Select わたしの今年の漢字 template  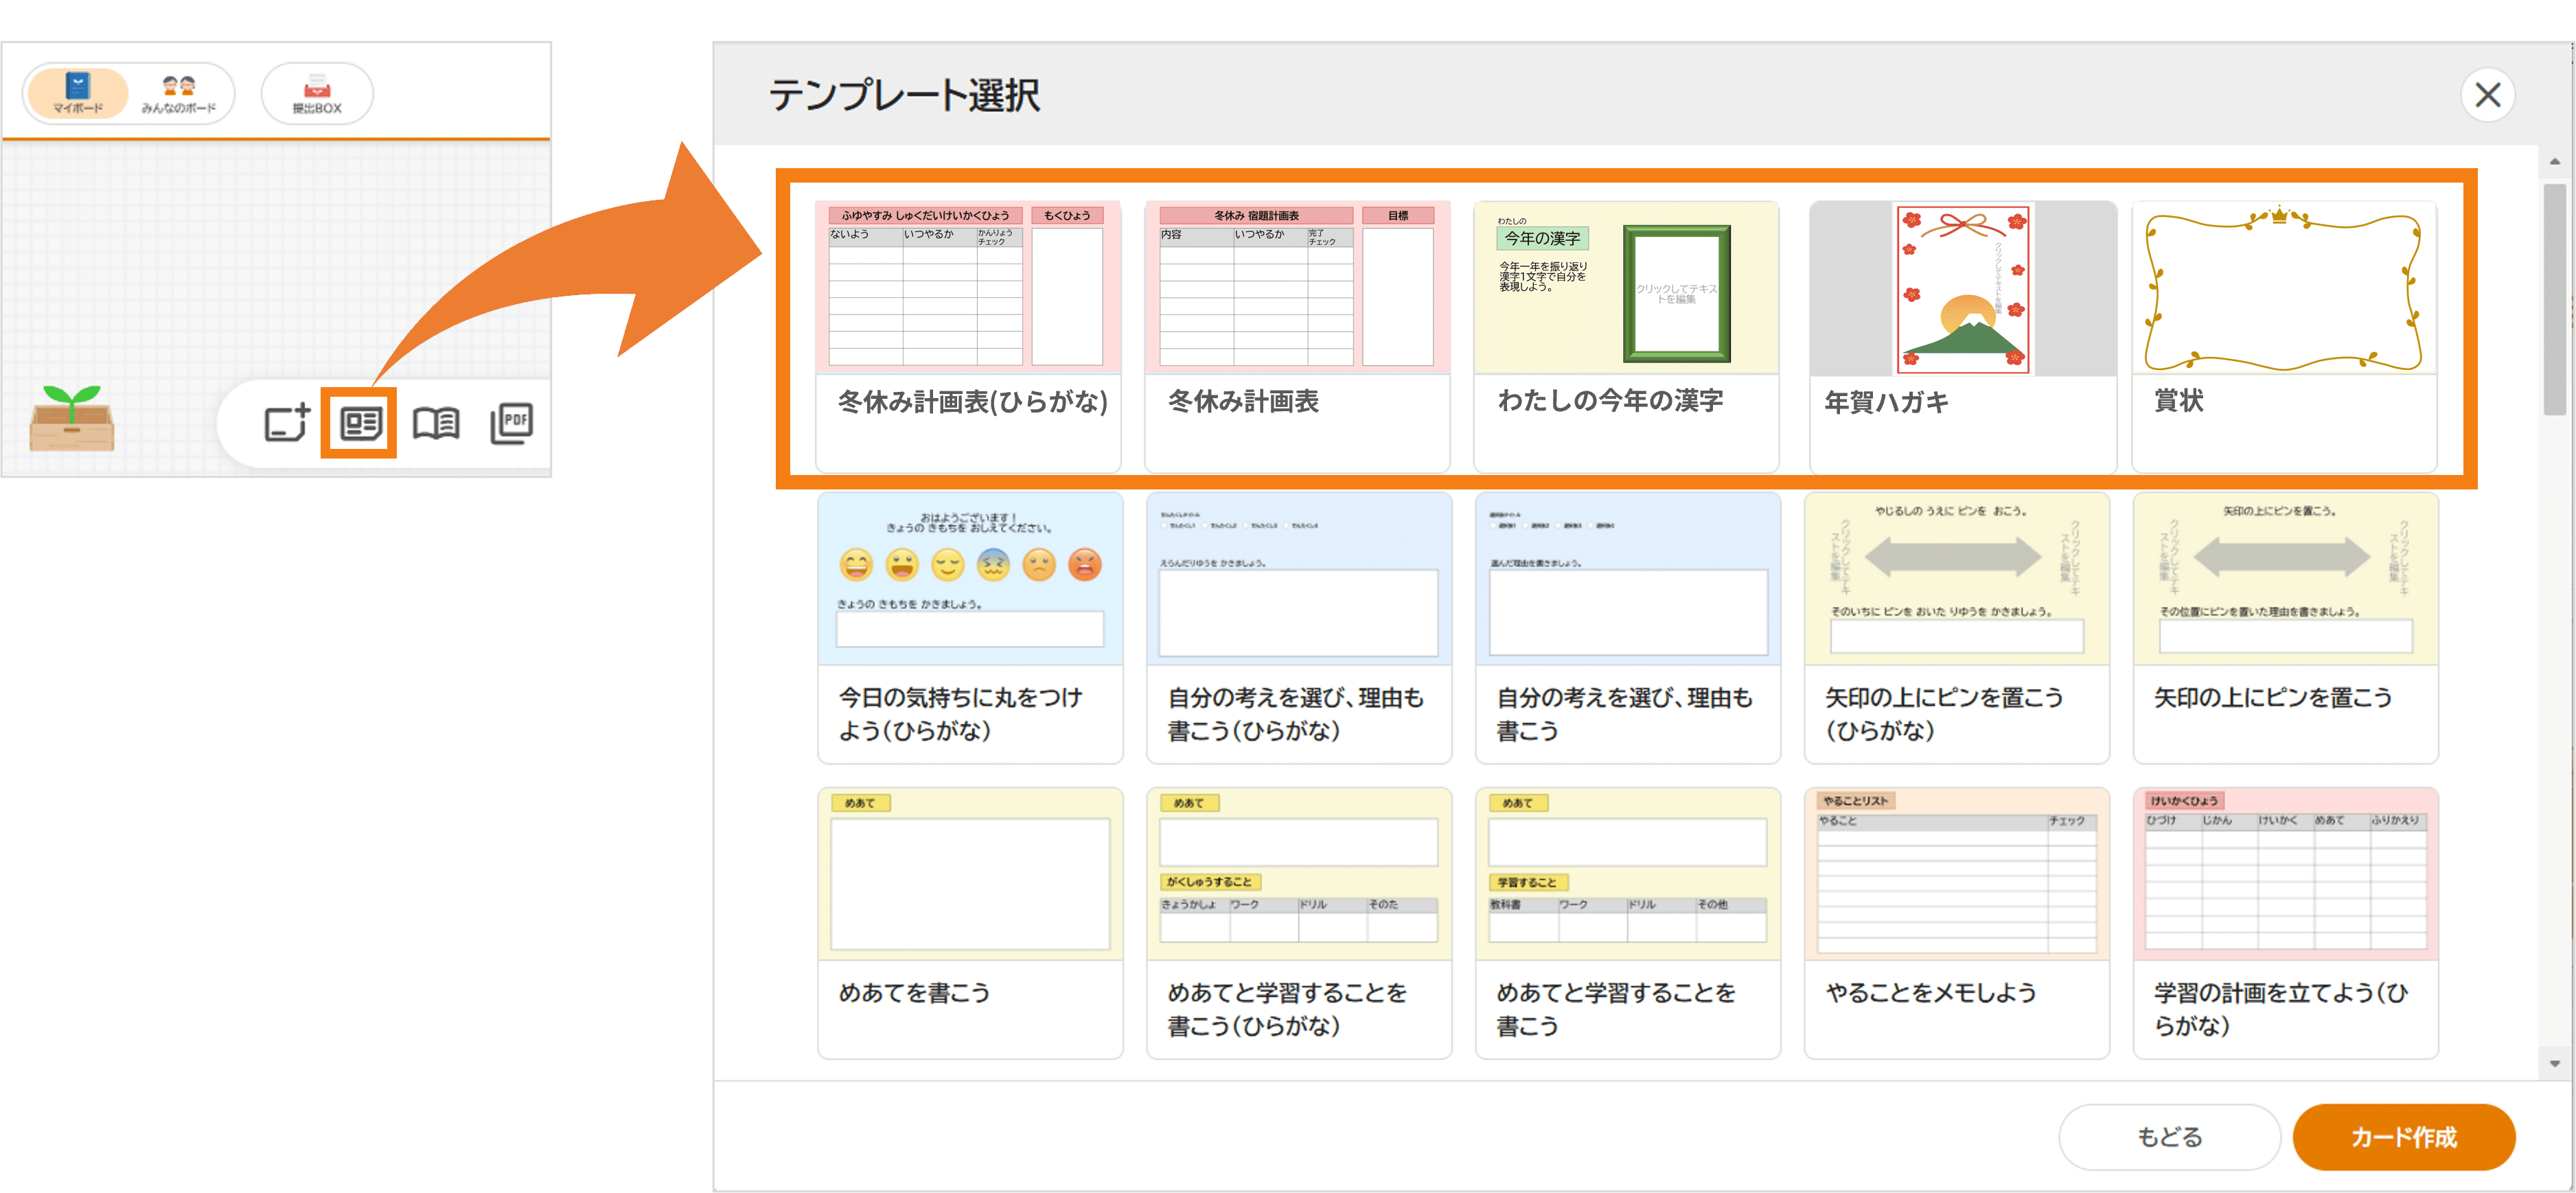[x=1626, y=335]
